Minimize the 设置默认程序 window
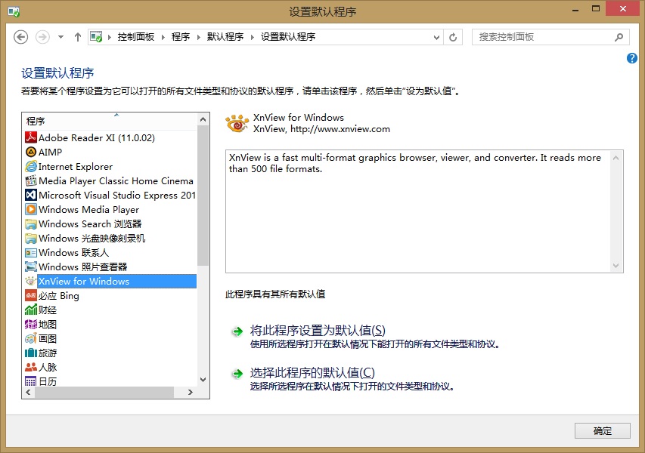The height and width of the screenshot is (453, 645). [575, 9]
